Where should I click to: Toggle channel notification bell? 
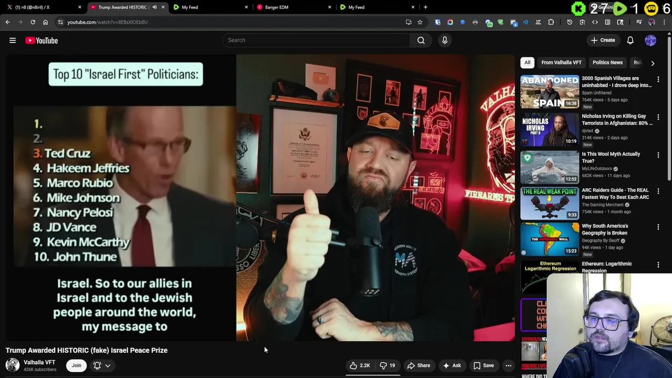pos(97,365)
